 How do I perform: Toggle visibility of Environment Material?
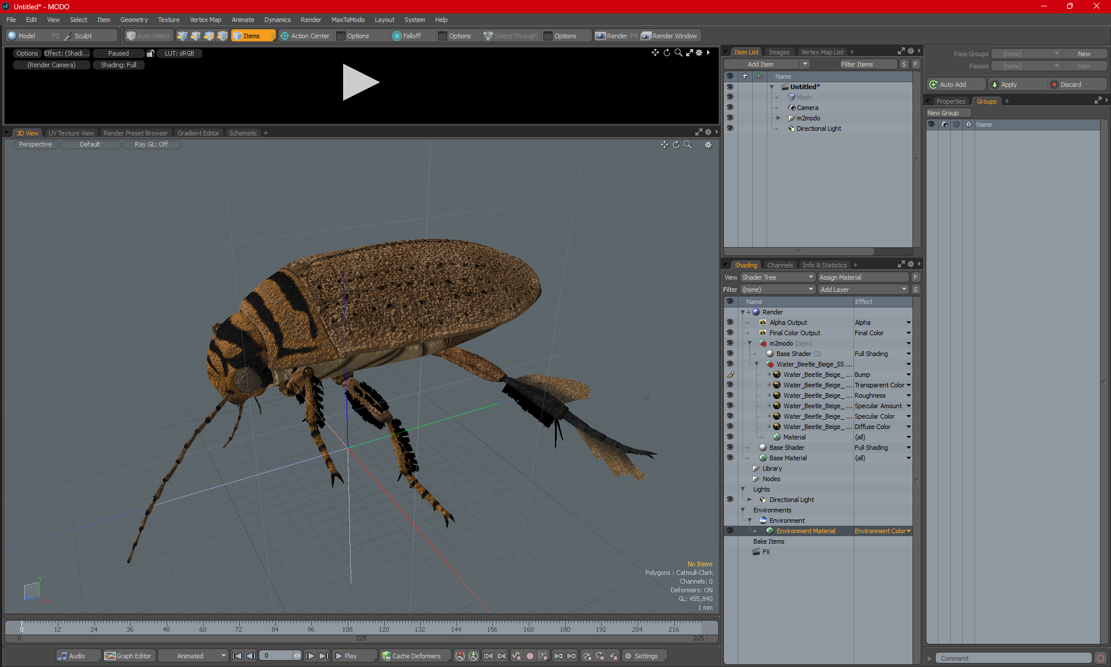730,531
